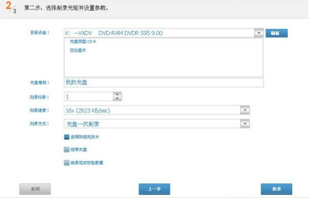Click the disc label field 我的光盘
Screen dimensions: 309x198
tap(164, 82)
